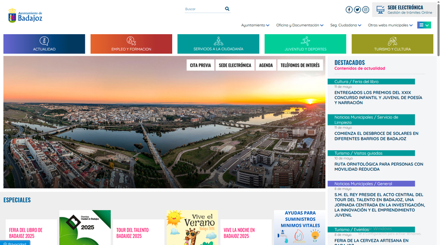Viewport: 440px width, 245px height.
Task: Open Sede Electrónica Gestión de trámites link
Action: [404, 9]
